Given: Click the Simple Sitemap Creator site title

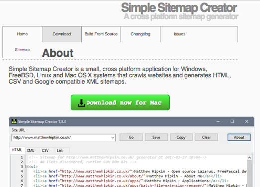Looking at the screenshot, I should [x=179, y=8].
